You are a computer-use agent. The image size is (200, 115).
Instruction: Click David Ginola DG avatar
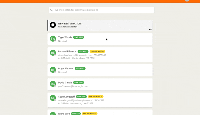[53, 84]
